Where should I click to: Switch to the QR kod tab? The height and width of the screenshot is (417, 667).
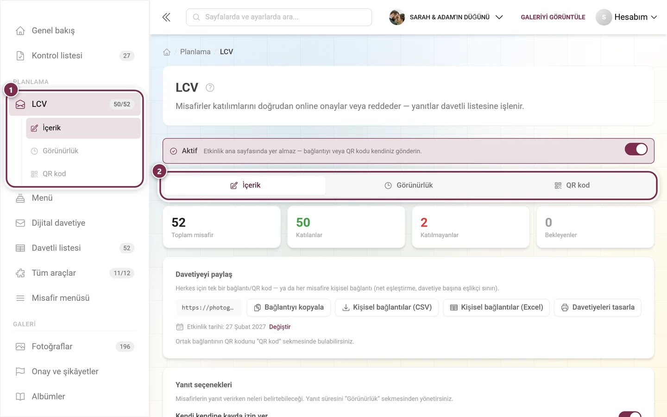pos(572,185)
